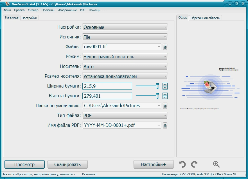248x179 pixels.
Task: Click the @ button next to Папка по умолчанию
Action: (165, 106)
